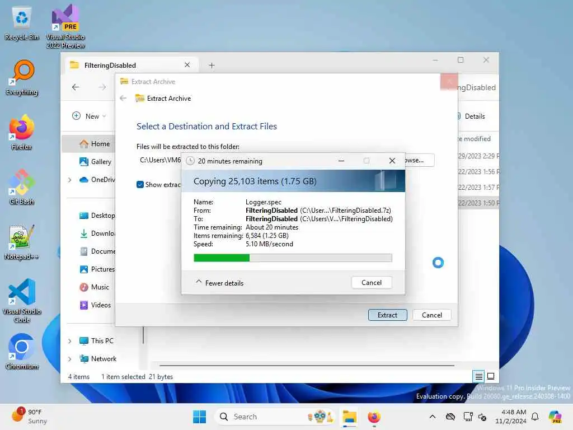The image size is (573, 430).
Task: Launch Everything search desktop icon
Action: 22,77
